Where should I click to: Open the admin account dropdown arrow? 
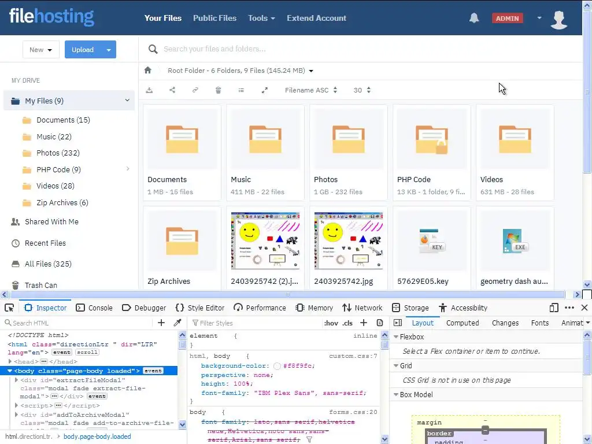click(x=539, y=18)
